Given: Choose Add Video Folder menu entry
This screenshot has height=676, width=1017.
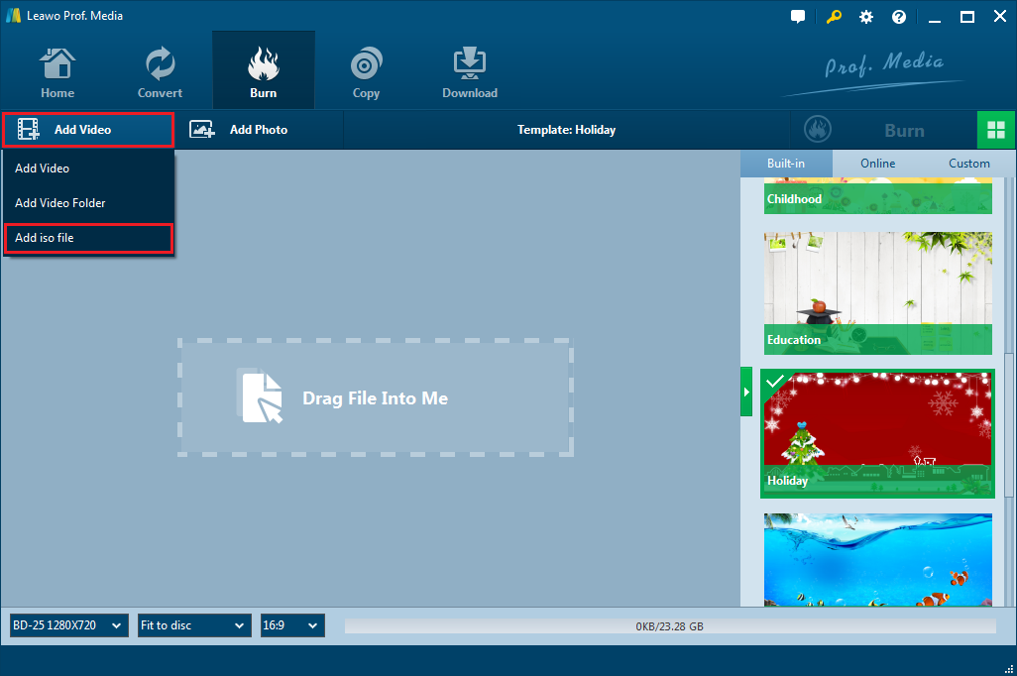Looking at the screenshot, I should pos(88,203).
